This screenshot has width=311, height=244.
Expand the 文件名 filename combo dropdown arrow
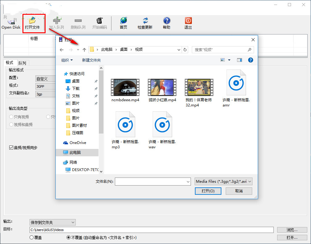(x=188, y=182)
